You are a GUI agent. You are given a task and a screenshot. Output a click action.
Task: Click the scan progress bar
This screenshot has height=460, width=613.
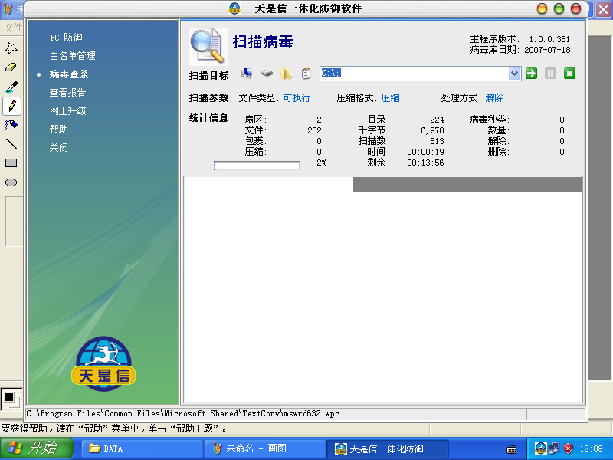(x=257, y=166)
